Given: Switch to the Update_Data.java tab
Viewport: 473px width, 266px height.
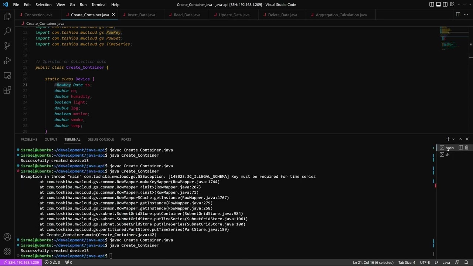Looking at the screenshot, I should (234, 15).
